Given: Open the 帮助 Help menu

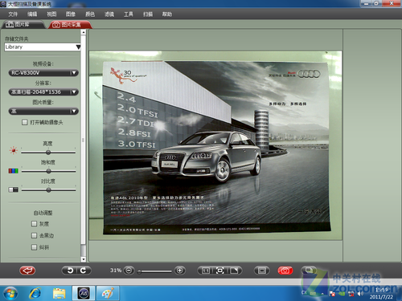Looking at the screenshot, I should (167, 14).
